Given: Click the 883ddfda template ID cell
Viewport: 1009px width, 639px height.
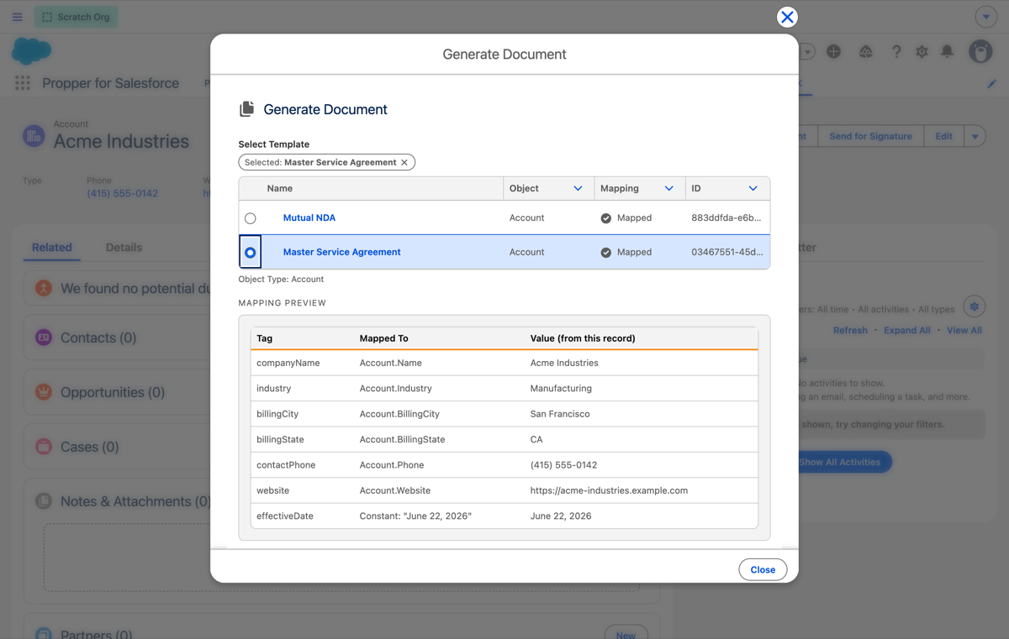Looking at the screenshot, I should pos(726,217).
